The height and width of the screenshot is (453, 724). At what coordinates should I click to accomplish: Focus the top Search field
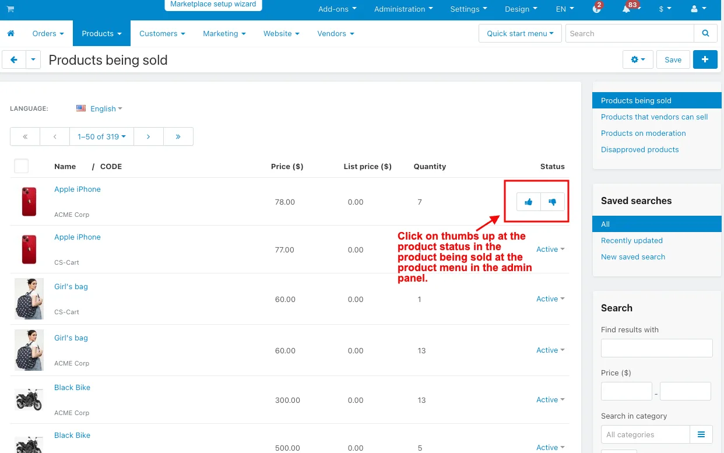tap(630, 33)
